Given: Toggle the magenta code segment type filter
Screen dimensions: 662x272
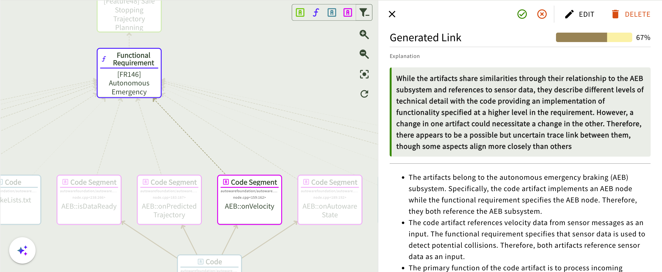Looking at the screenshot, I should (x=348, y=13).
